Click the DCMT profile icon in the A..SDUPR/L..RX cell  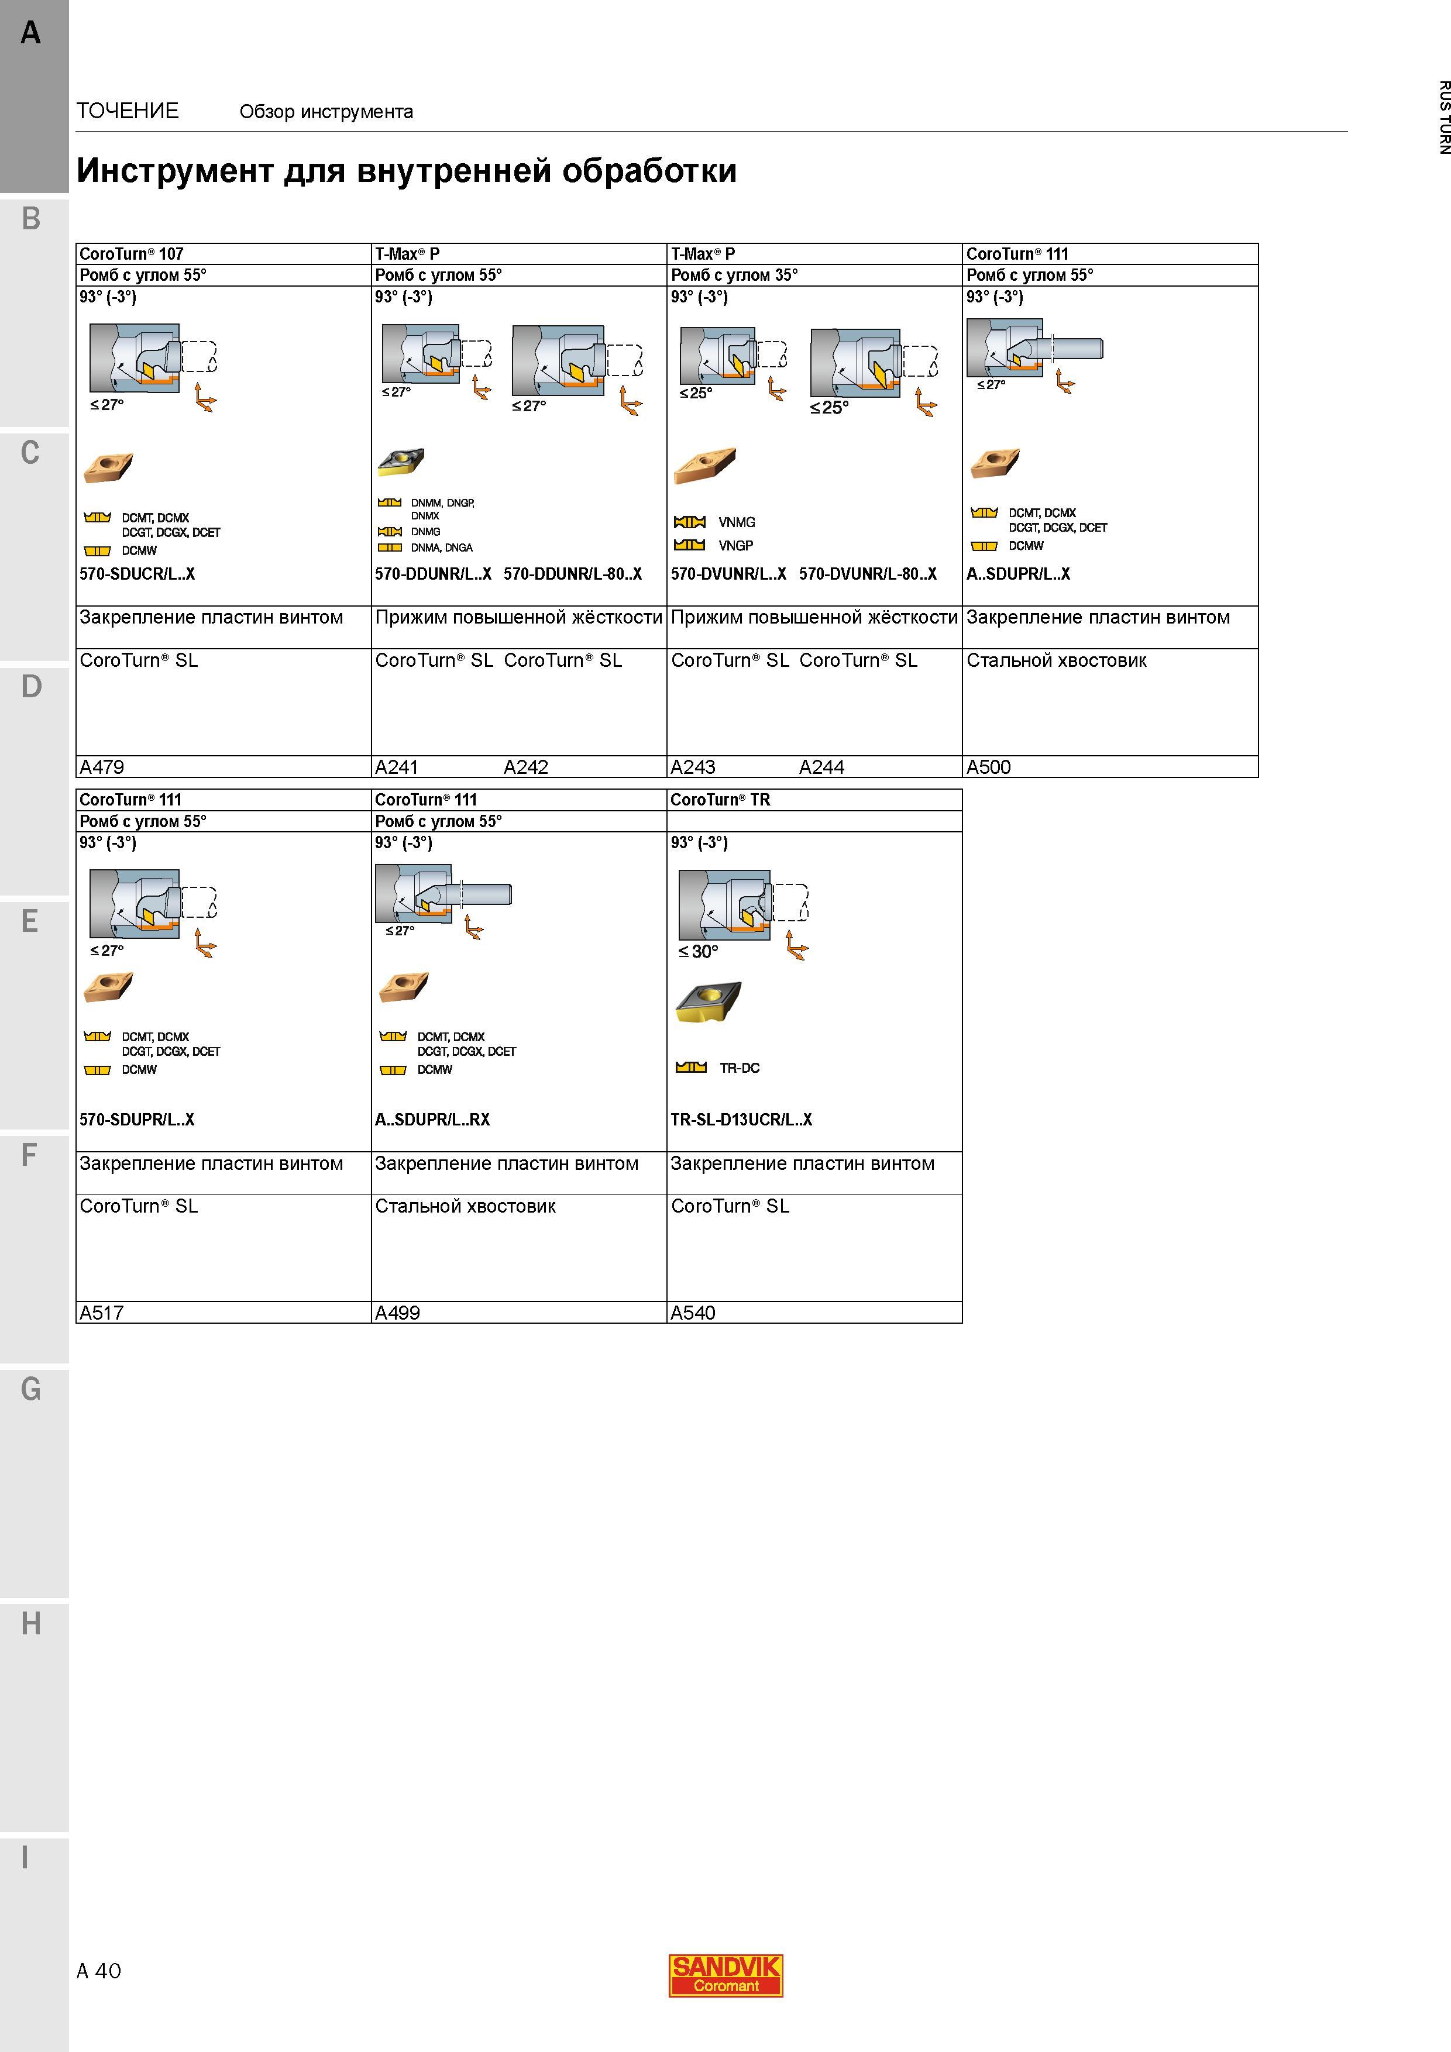tap(393, 1037)
